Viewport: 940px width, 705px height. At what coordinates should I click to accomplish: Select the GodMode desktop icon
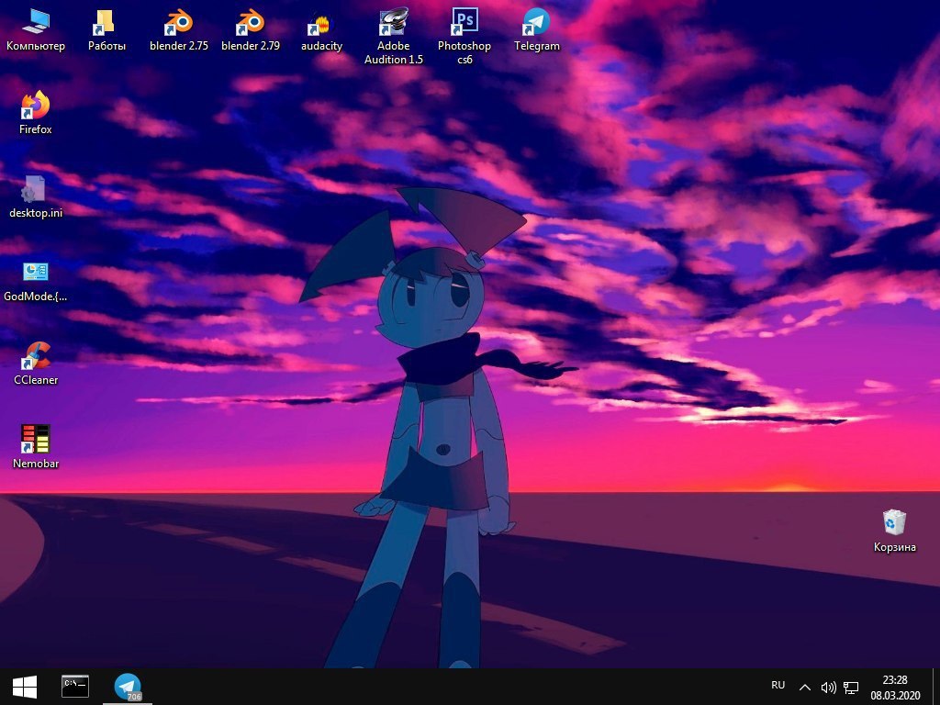pyautogui.click(x=36, y=280)
